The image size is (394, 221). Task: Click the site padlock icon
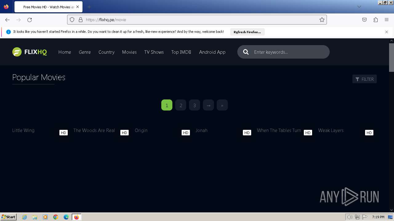(81, 20)
